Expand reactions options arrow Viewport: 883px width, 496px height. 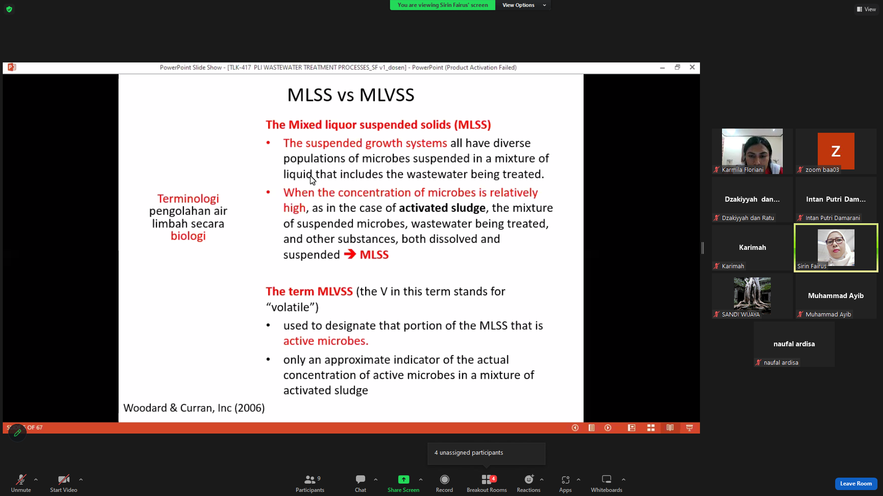pyautogui.click(x=542, y=479)
